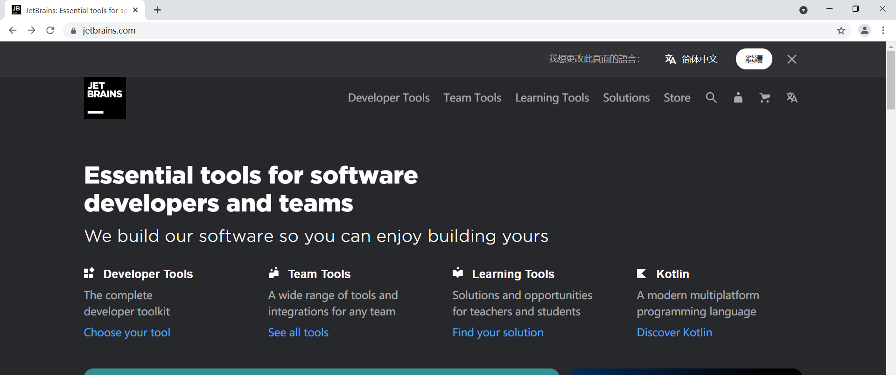
Task: Select the 简体中文 language option
Action: click(x=700, y=59)
